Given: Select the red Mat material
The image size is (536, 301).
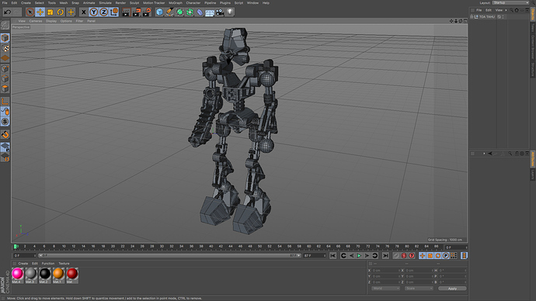Looking at the screenshot, I should tap(71, 275).
